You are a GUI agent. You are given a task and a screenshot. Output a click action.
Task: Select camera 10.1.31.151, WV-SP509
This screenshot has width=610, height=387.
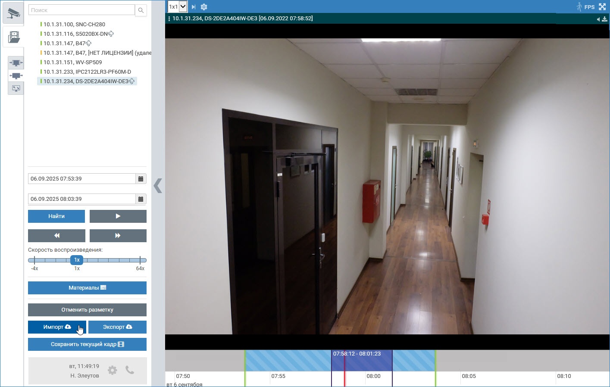[x=72, y=62]
